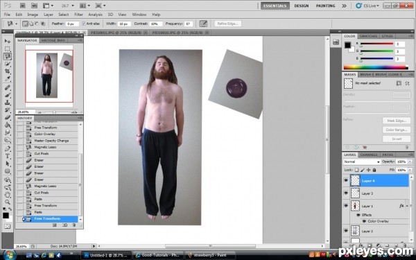The height and width of the screenshot is (260, 416).
Task: Select the Eyedropper tool
Action: point(8,79)
